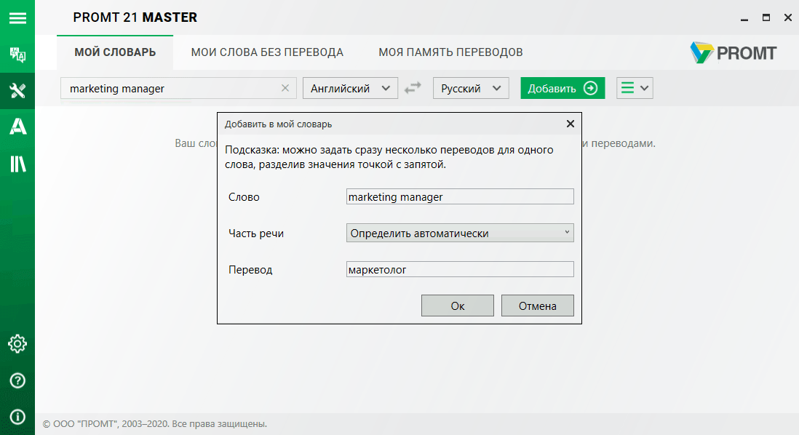Close the "Добавить в мой словарь" dialog
Image resolution: width=799 pixels, height=435 pixels.
pyautogui.click(x=571, y=124)
